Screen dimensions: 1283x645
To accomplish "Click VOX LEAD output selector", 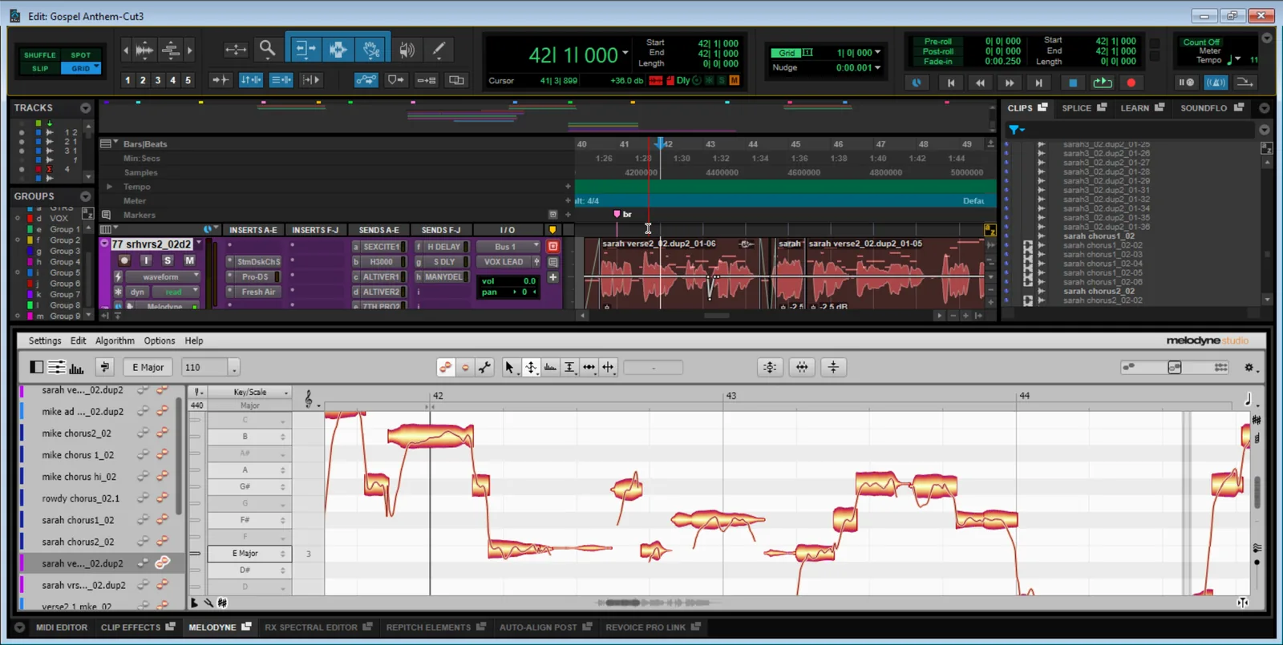I will point(504,261).
